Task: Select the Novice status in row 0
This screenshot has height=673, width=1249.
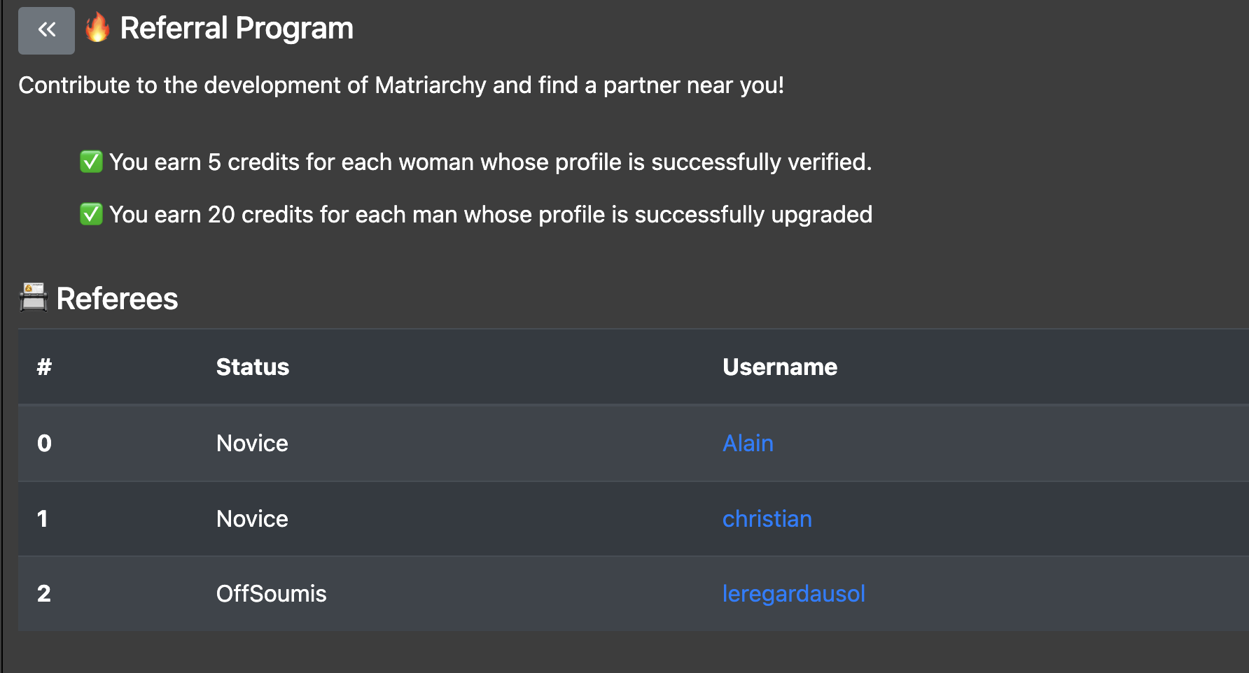Action: 252,443
